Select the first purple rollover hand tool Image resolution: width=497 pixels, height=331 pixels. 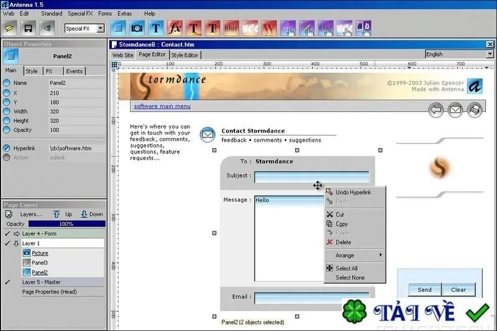288,28
